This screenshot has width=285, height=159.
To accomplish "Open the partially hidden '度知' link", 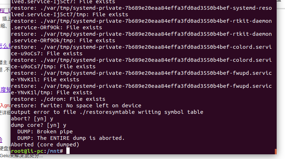I will coord(5,90).
